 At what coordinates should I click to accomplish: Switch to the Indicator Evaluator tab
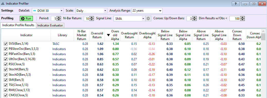point(50,25)
